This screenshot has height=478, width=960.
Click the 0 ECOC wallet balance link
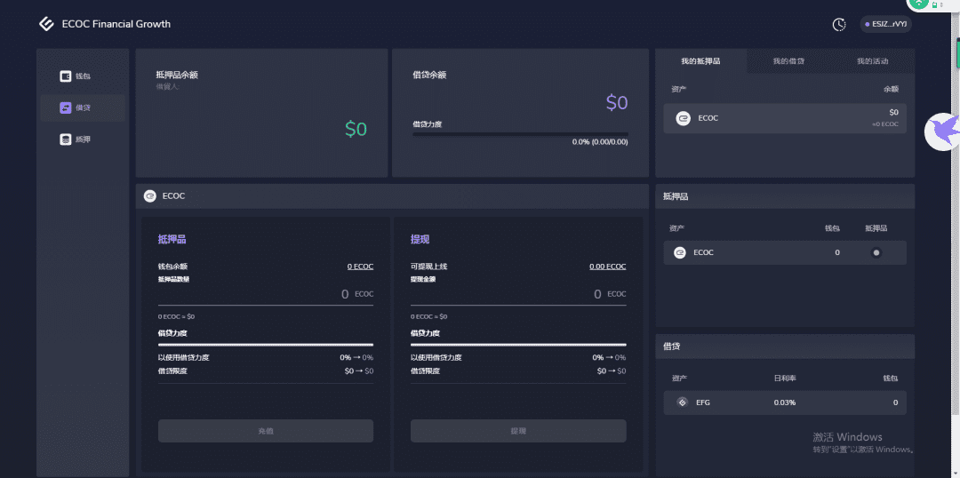(x=360, y=267)
